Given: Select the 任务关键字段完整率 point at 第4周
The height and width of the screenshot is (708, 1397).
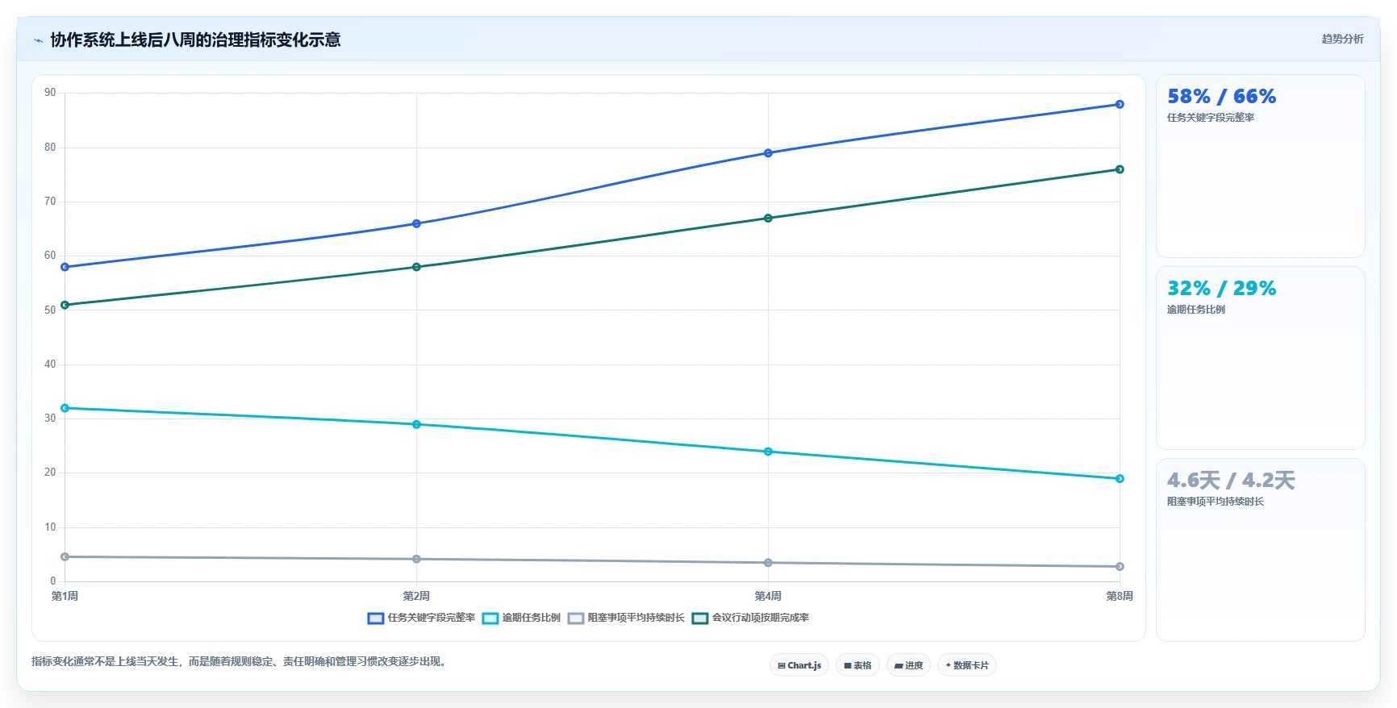Looking at the screenshot, I should 768,153.
